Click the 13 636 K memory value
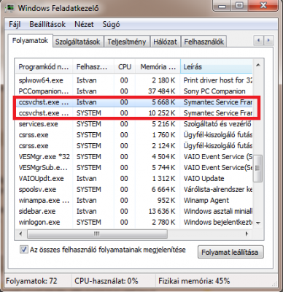This screenshot has width=283, height=292. (162, 211)
